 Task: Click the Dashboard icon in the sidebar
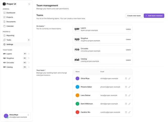tap(4, 13)
